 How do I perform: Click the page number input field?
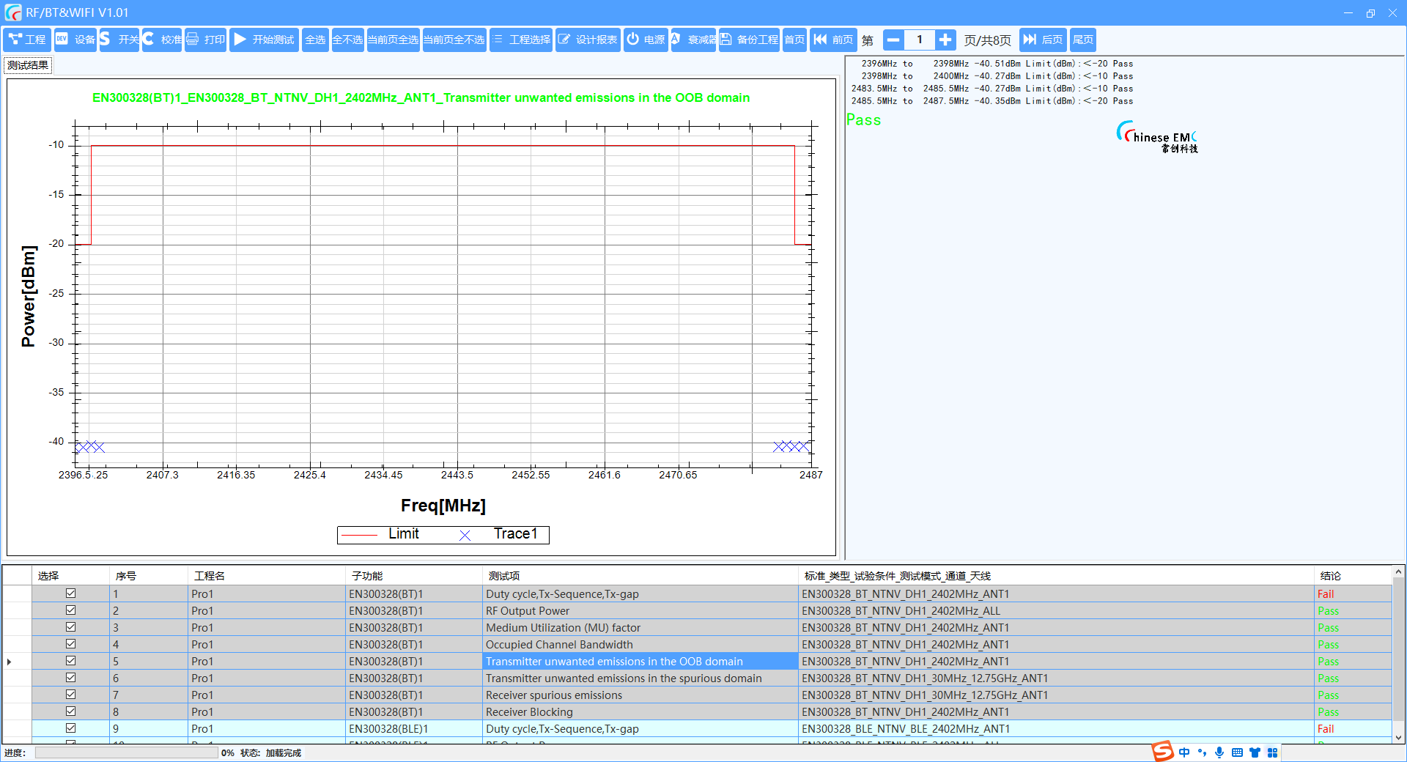(920, 40)
